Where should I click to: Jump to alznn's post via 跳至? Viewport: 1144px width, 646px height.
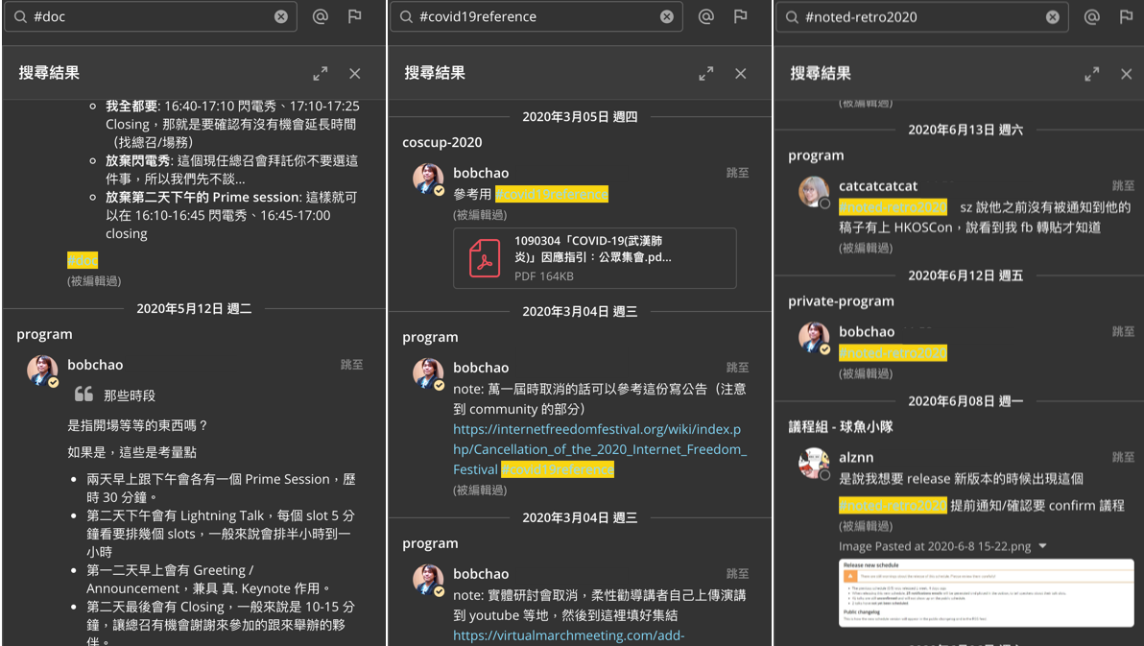(x=1124, y=457)
